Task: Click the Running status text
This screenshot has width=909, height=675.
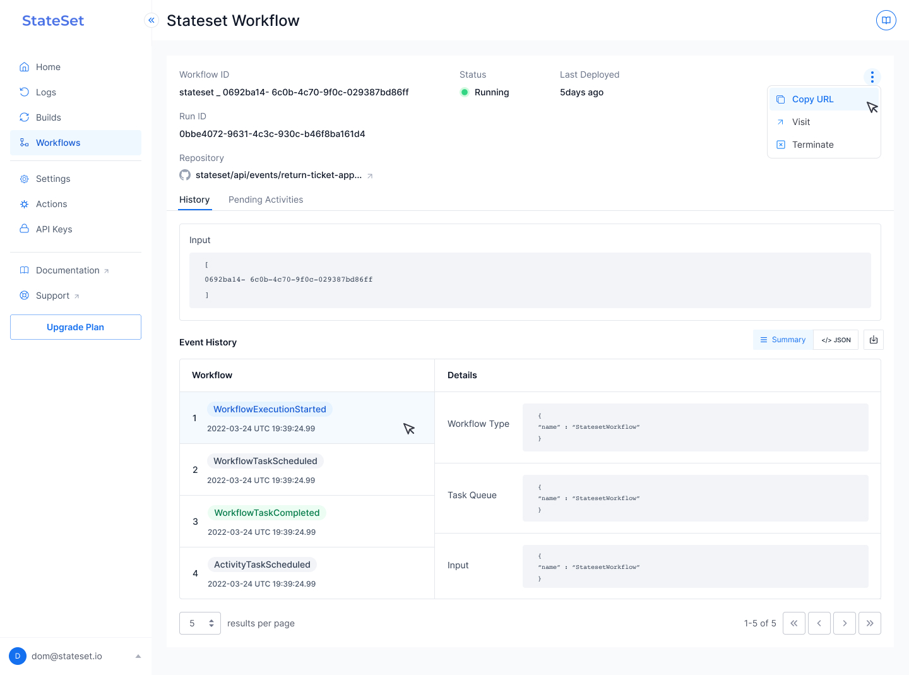Action: click(x=492, y=92)
